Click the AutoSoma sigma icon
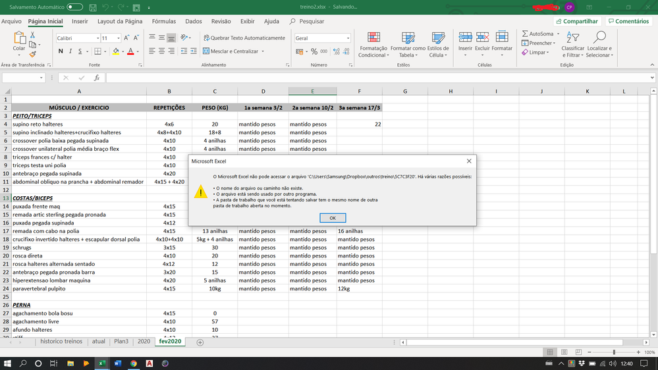The image size is (658, 370). pos(525,34)
